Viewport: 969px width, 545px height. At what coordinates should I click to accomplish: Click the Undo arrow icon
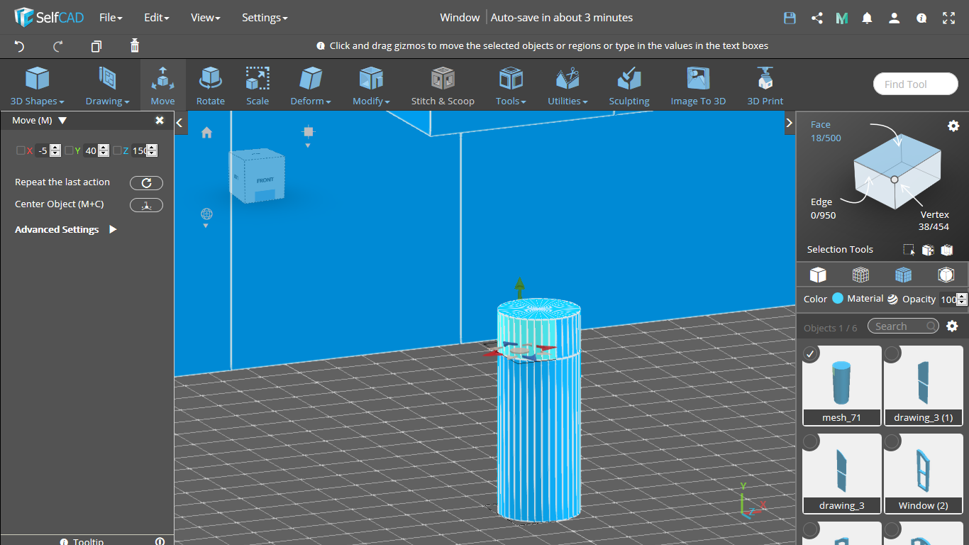[19, 46]
